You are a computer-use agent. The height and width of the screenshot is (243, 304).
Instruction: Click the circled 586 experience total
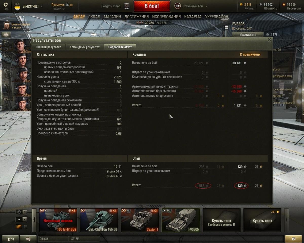[203, 186]
